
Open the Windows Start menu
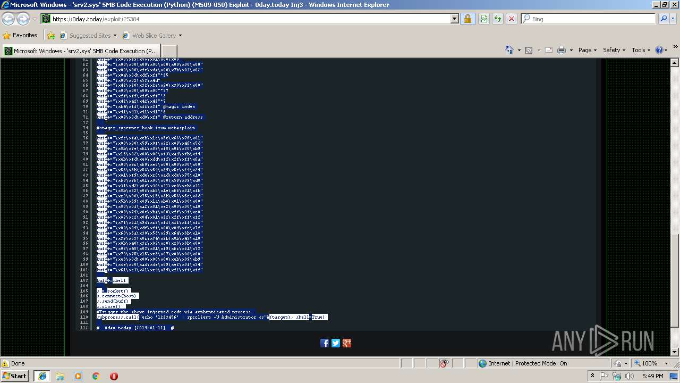14,376
